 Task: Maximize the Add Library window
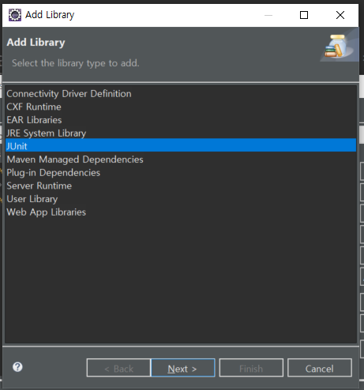point(304,15)
